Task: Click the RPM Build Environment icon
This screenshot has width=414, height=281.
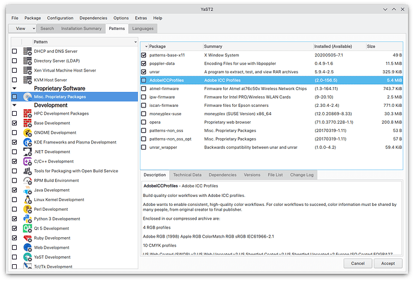Action: coord(28,180)
